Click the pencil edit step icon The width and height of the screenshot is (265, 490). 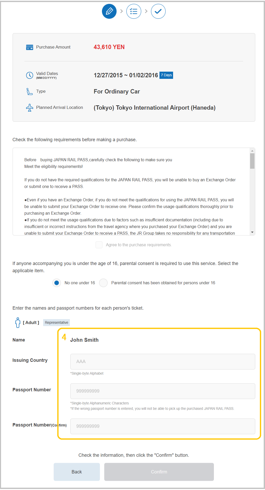click(x=109, y=11)
